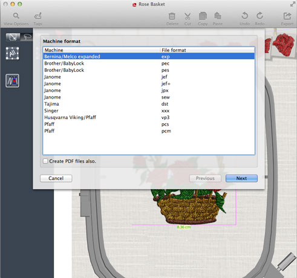
Task: Select the Tajima dst format row
Action: point(149,104)
